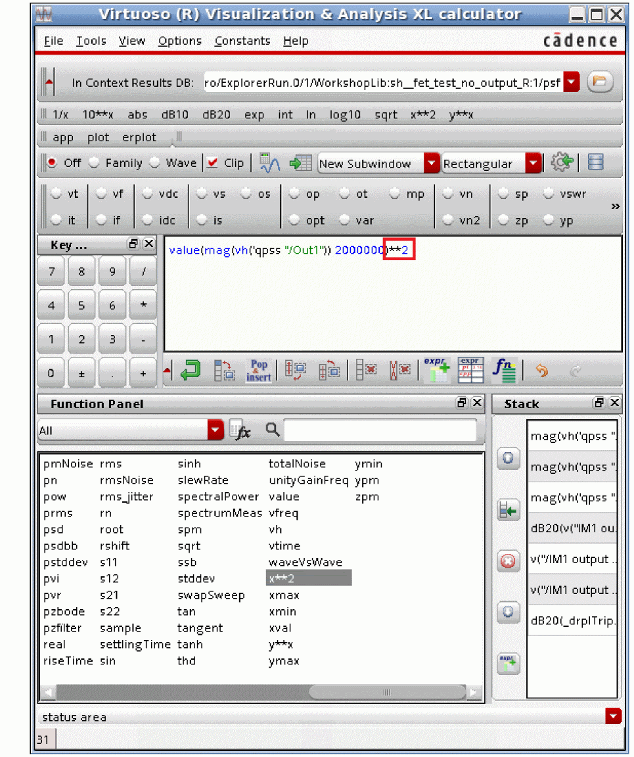The height and width of the screenshot is (757, 634).
Task: Open the File menu
Action: click(x=54, y=41)
